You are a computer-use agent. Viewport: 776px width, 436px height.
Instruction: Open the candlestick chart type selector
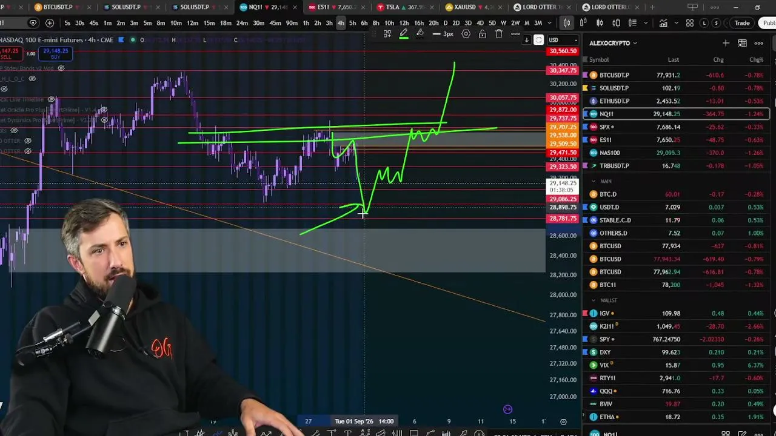[566, 23]
